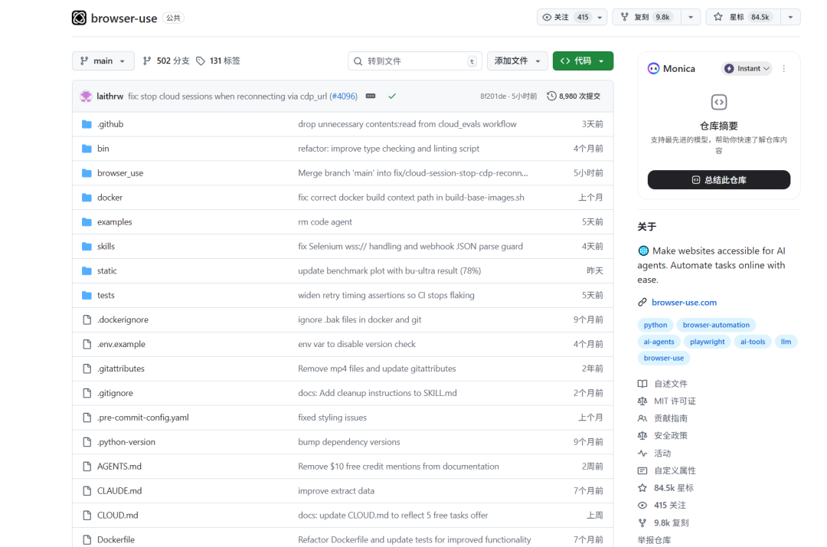Screen dimensions: 827x547
Task: View 8,980 次提交 commit history
Action: [x=574, y=97]
